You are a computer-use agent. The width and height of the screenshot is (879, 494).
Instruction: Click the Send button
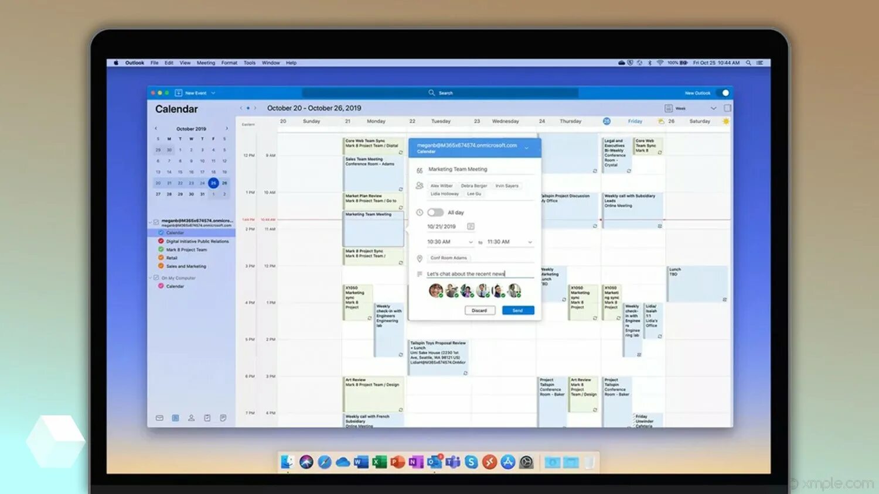click(518, 310)
